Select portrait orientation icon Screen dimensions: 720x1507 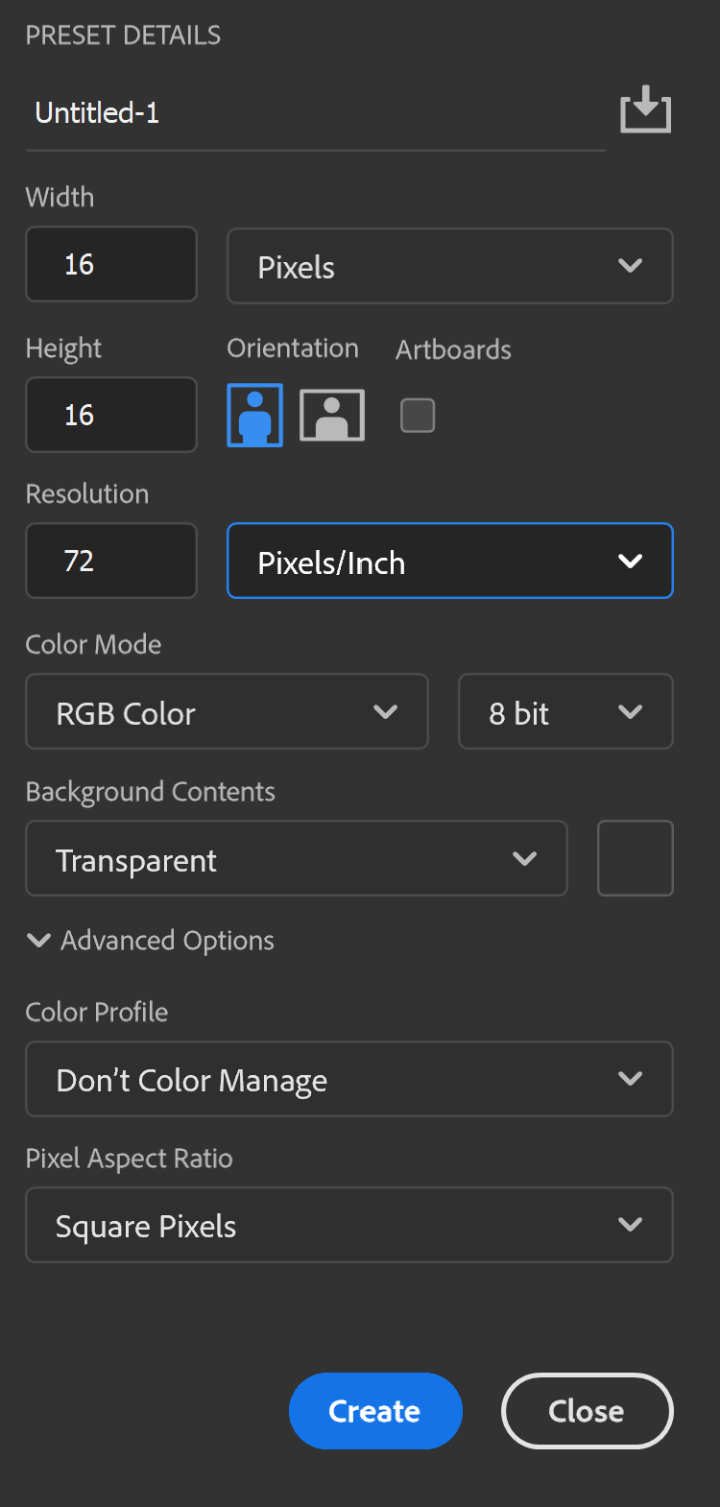point(254,415)
